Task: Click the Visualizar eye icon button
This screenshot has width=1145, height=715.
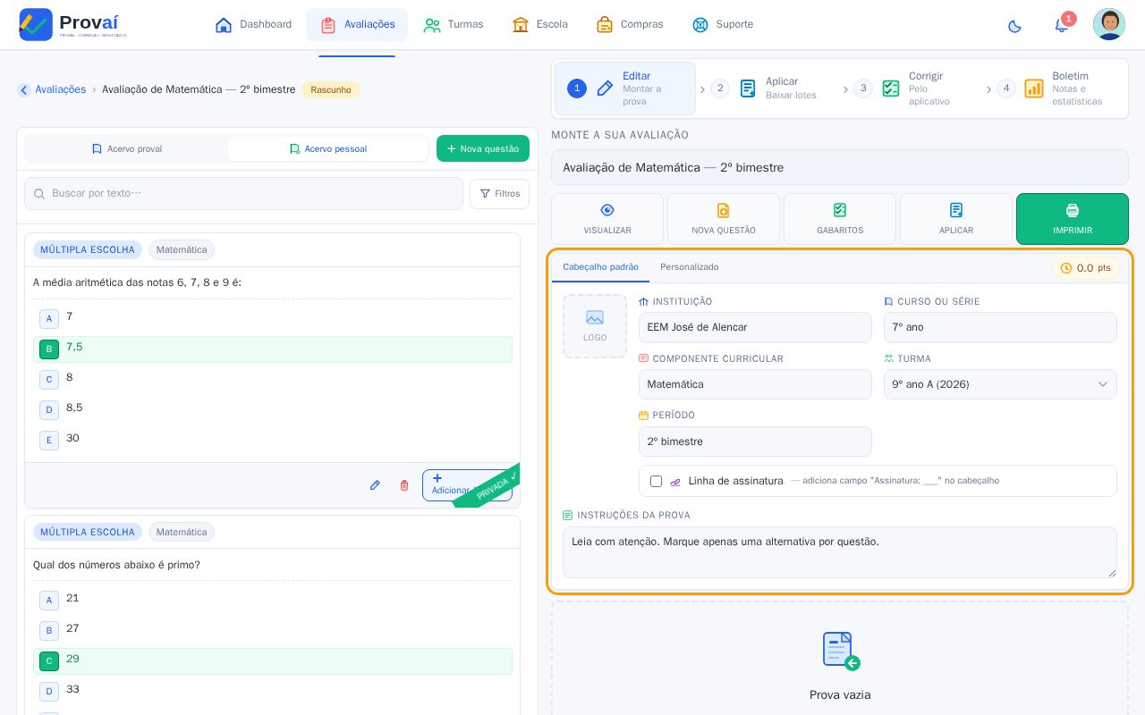Action: coord(607,219)
